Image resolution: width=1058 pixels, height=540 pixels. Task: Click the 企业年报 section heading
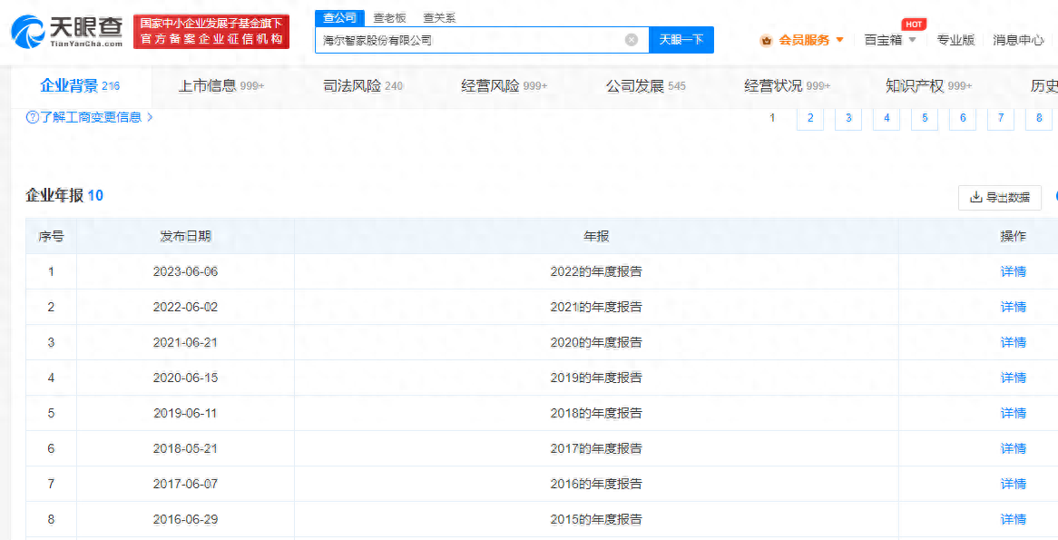coord(64,196)
